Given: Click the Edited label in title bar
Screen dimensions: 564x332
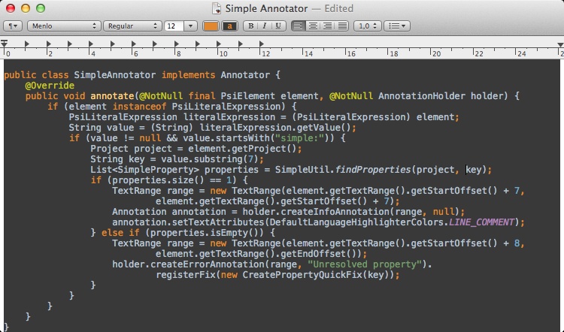Looking at the screenshot, I should [x=339, y=8].
